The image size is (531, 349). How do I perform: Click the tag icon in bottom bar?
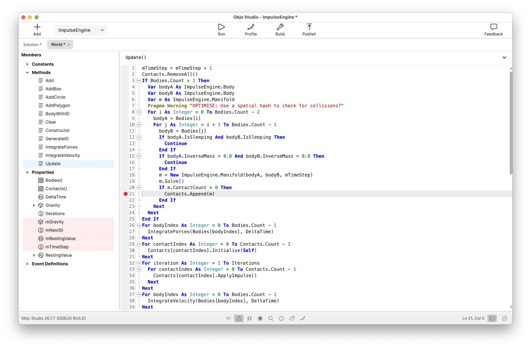point(292,318)
